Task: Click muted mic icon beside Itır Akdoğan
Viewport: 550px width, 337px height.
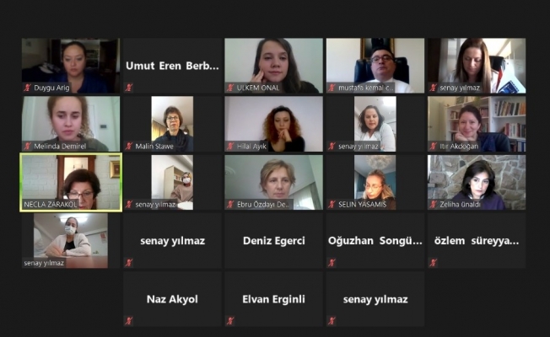Action: [434, 146]
